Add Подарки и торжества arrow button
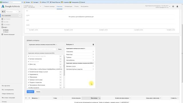Viewport: 183px width, 103px height. 60,83
